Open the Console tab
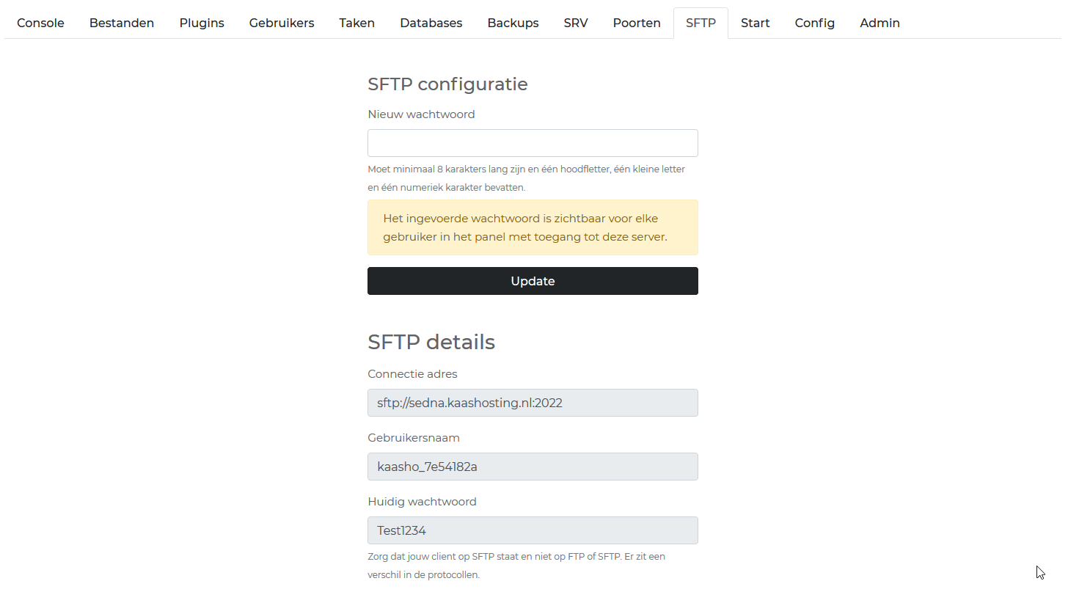The image size is (1068, 592). [40, 23]
